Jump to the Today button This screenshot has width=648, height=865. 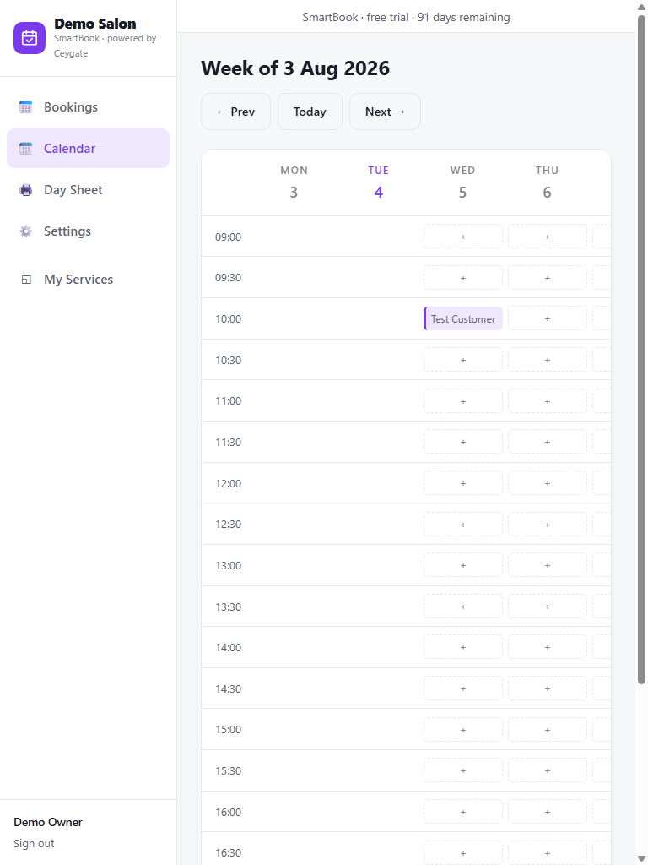click(x=310, y=112)
